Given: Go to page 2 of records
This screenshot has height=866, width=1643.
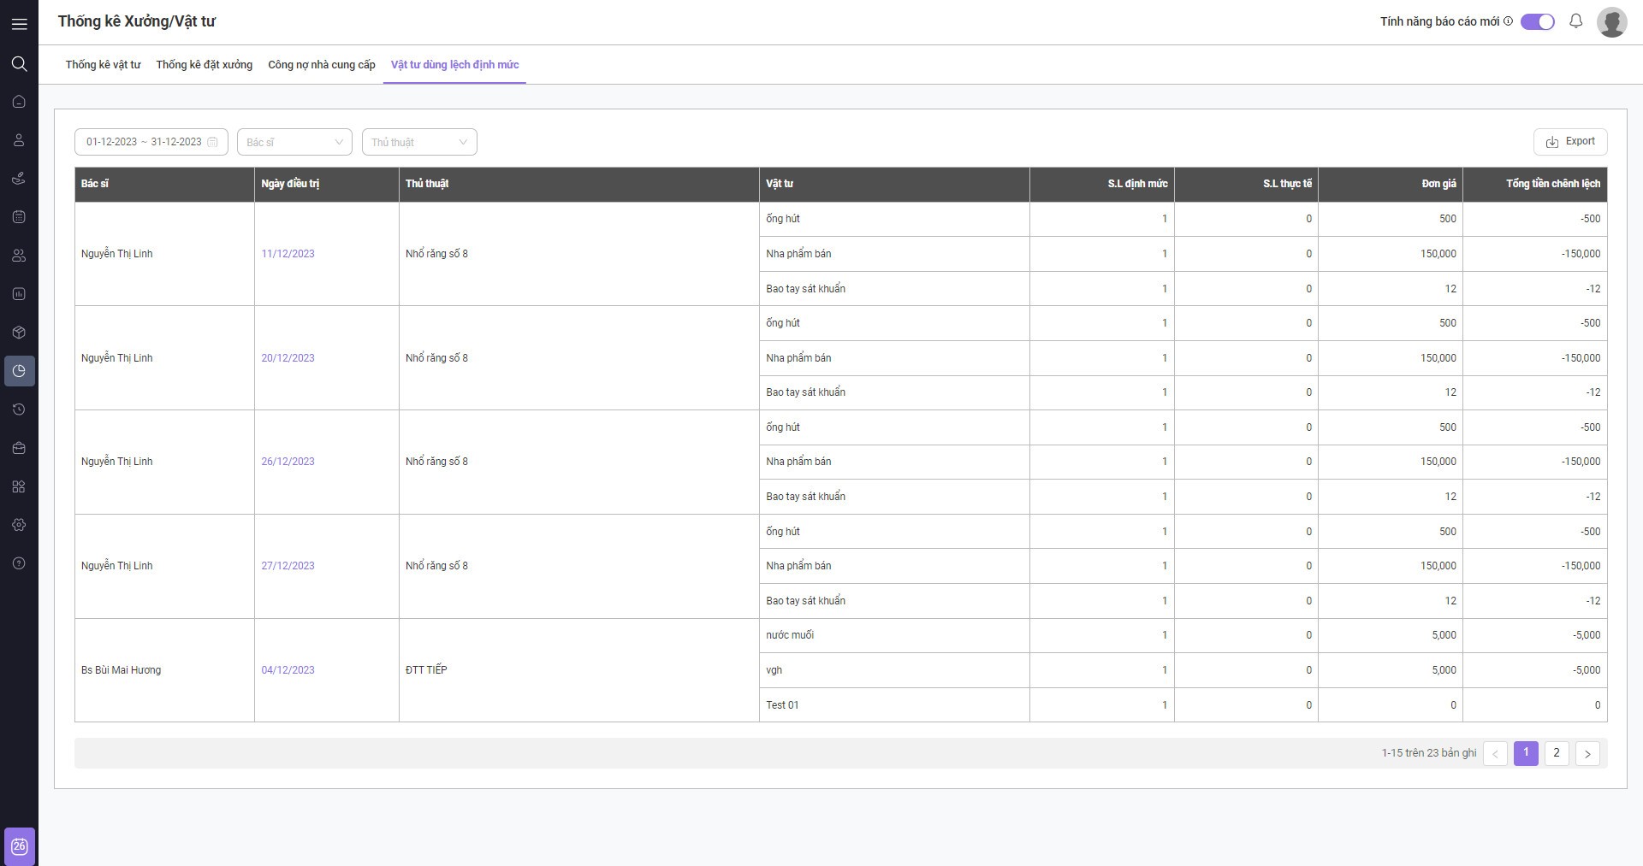Looking at the screenshot, I should coord(1556,753).
